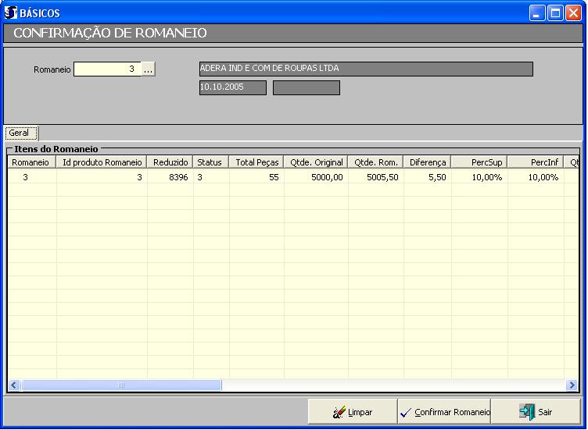Sort by the Qtde. Original column
This screenshot has width=588, height=430.
[316, 162]
